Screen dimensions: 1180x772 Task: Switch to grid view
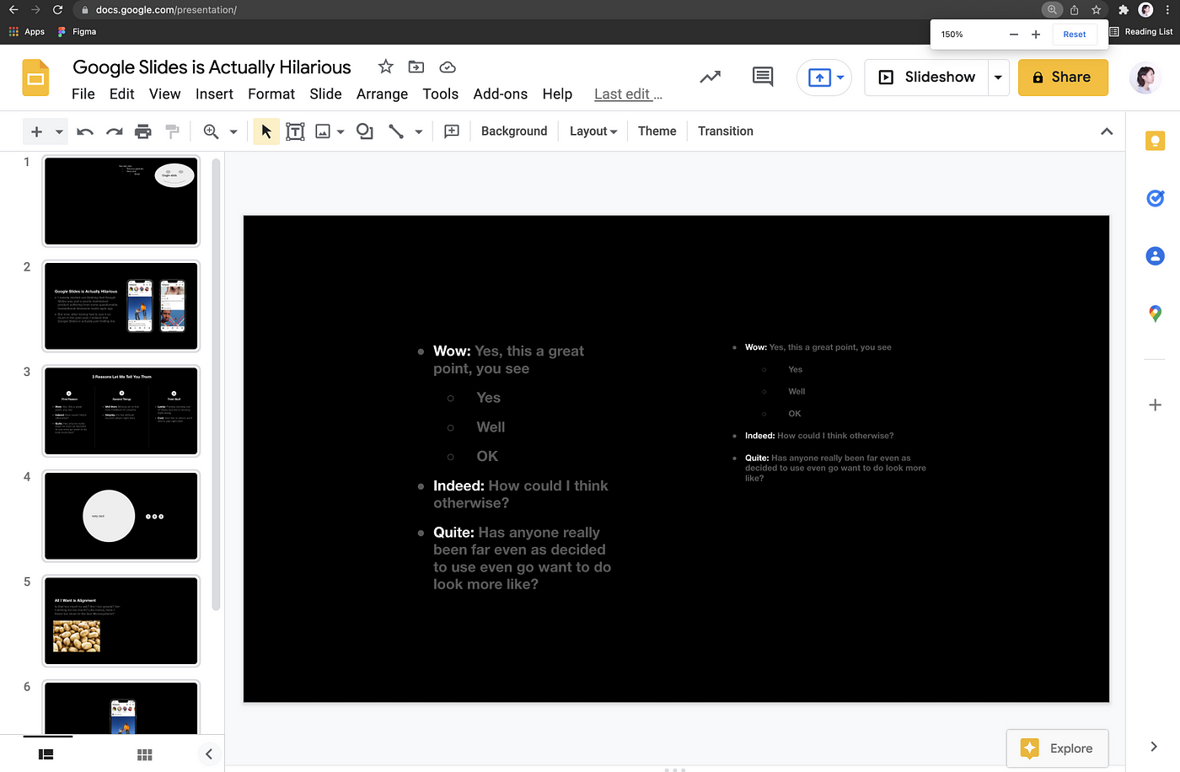tap(145, 754)
